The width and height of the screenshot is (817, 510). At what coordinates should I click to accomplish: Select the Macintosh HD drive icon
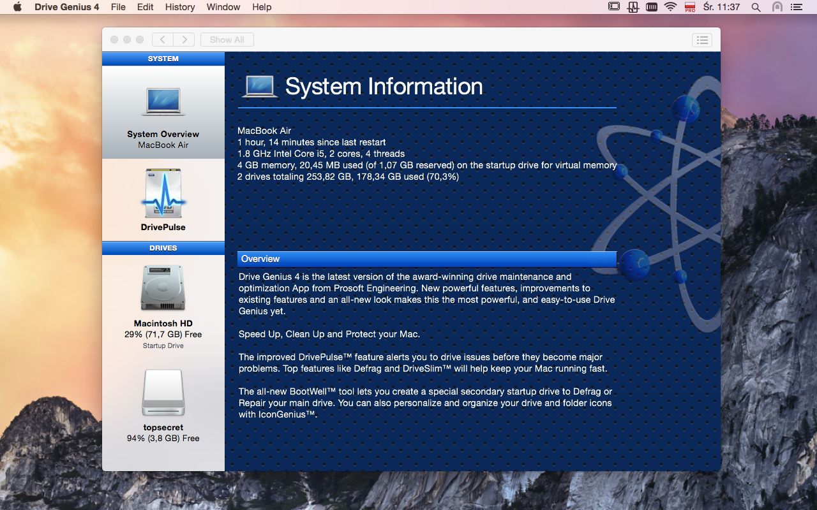(163, 288)
